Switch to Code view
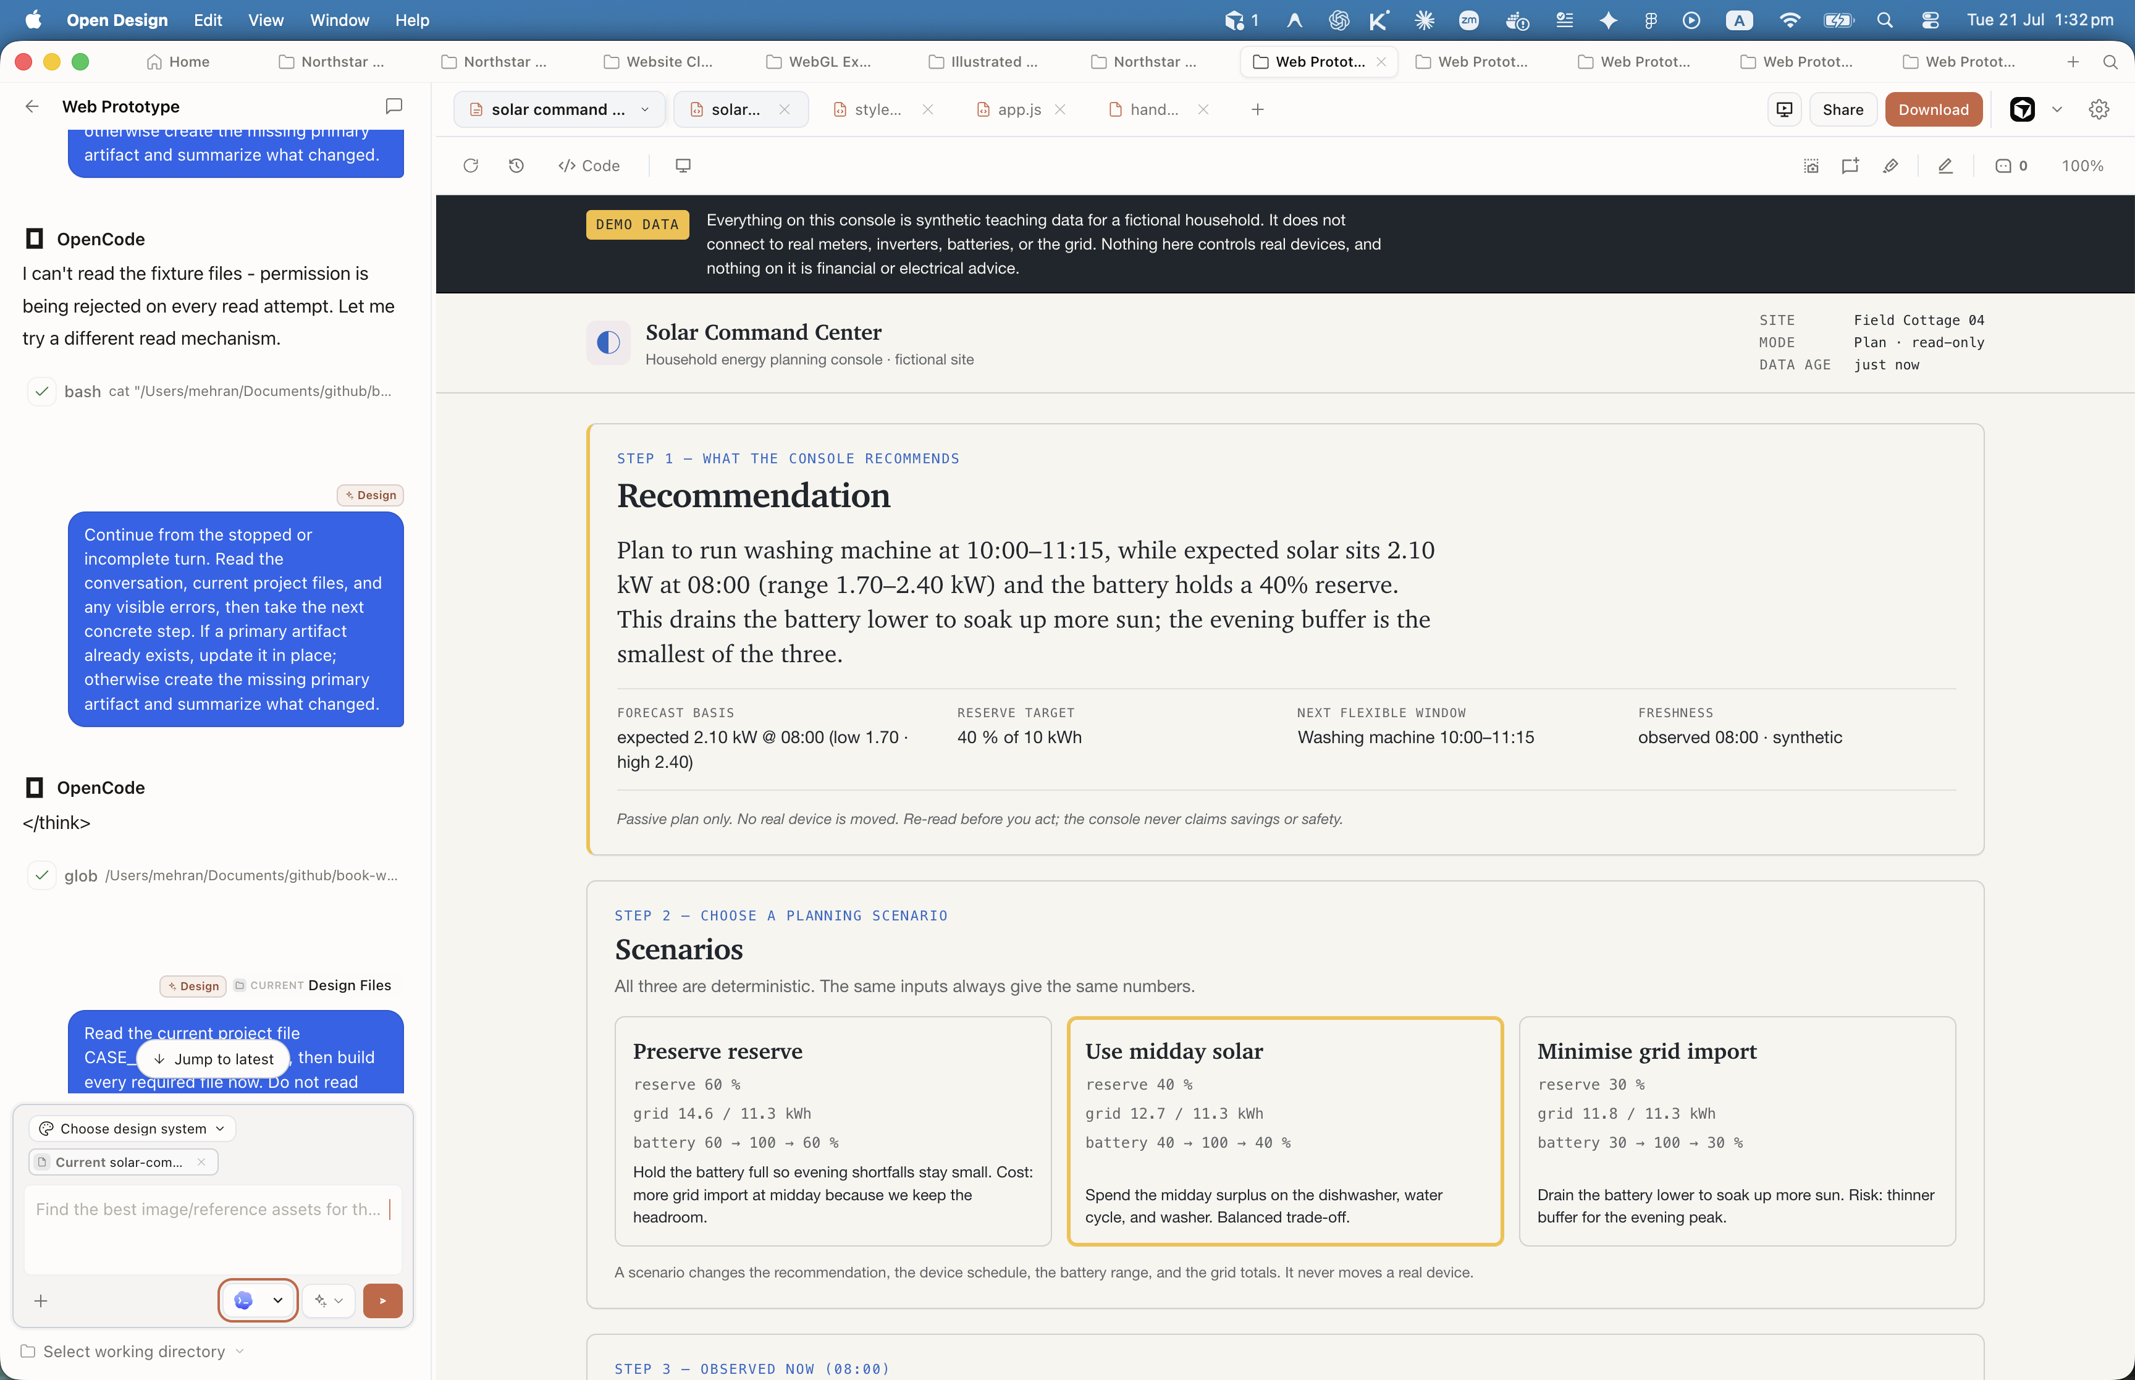The height and width of the screenshot is (1380, 2135). 589,166
